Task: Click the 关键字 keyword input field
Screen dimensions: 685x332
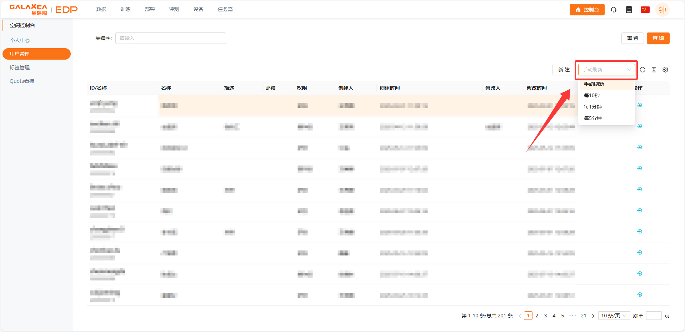Action: pos(170,38)
